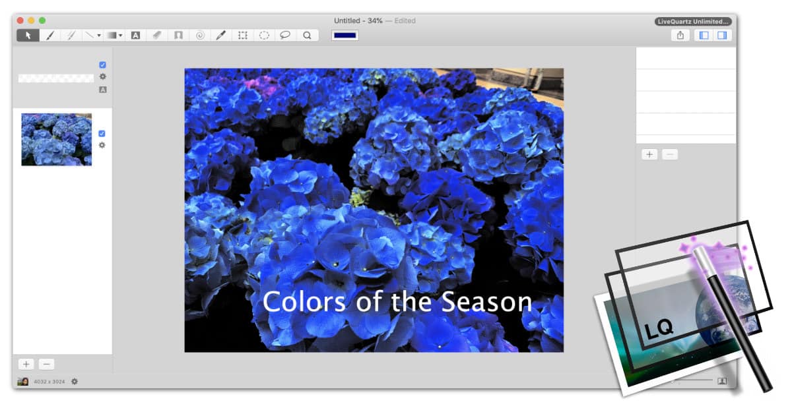
Task: Click the image icon in status bar
Action: (x=23, y=381)
